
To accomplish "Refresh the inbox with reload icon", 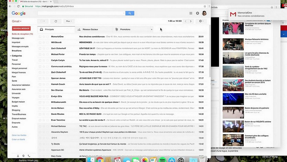I will [x=56, y=21].
